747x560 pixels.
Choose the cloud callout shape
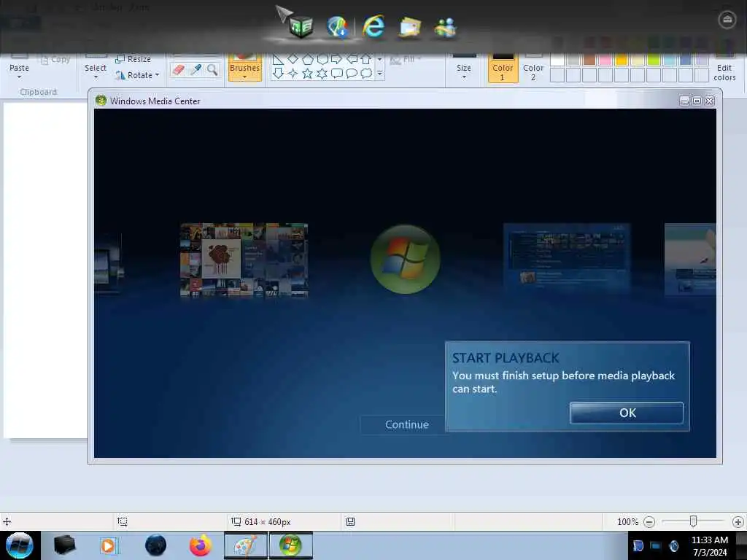[x=366, y=74]
